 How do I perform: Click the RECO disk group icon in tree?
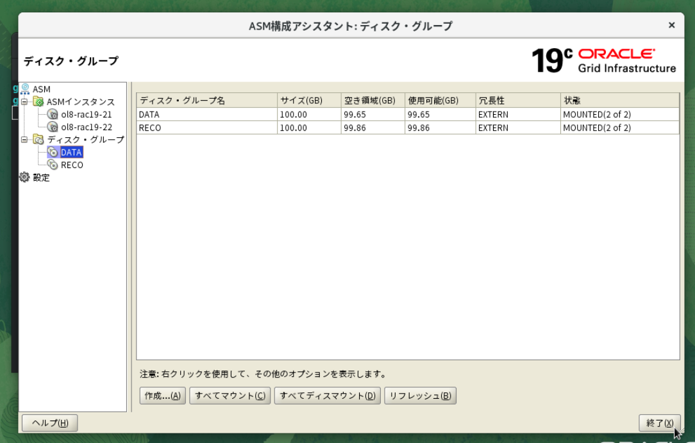[53, 165]
